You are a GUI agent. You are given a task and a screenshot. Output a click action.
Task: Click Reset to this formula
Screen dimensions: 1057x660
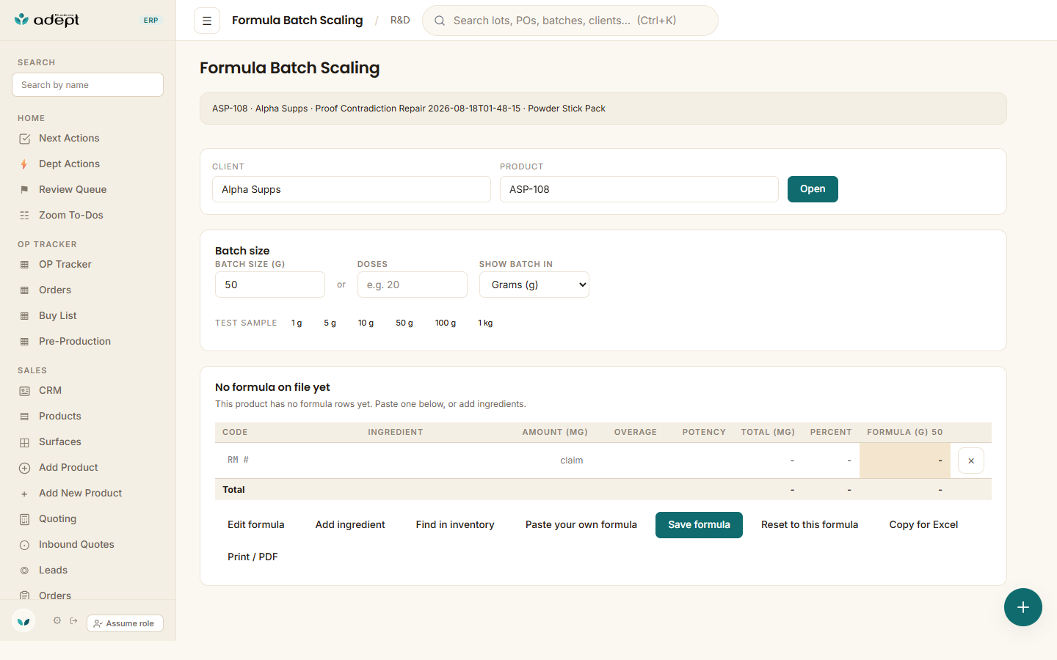pos(810,525)
